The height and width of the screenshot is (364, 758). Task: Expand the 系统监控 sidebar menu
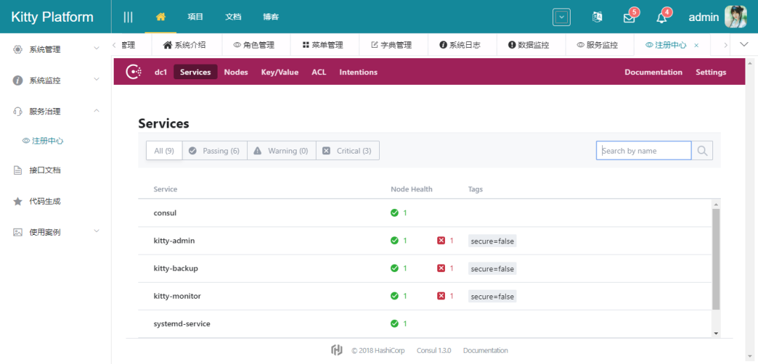pyautogui.click(x=55, y=80)
